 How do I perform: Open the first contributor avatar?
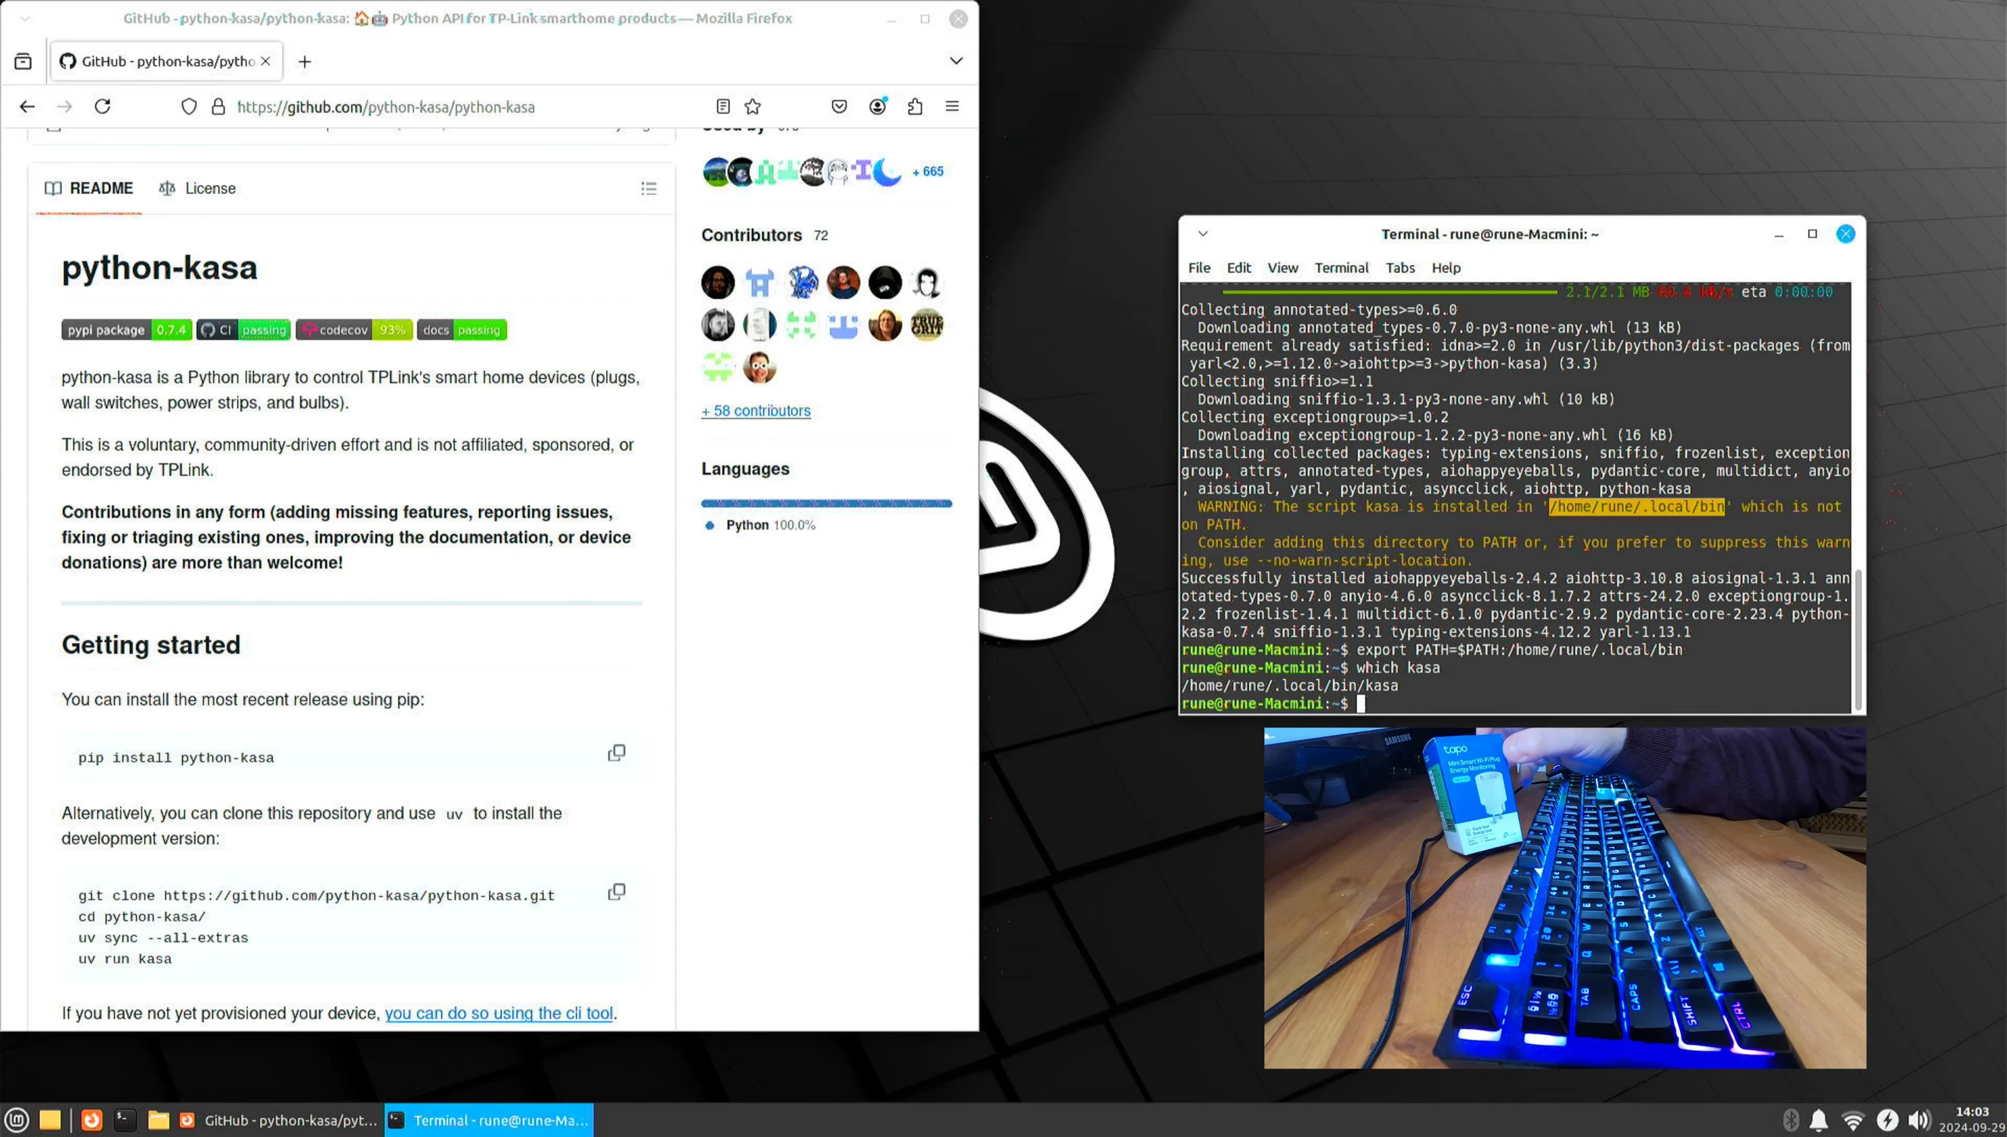(718, 282)
